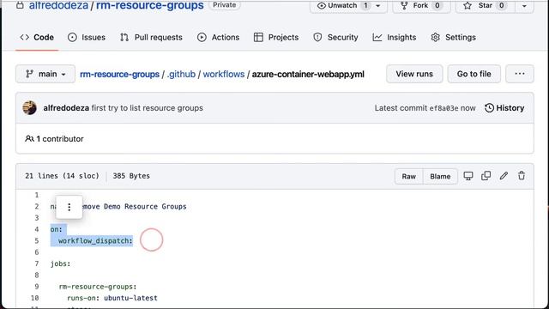Click the 1 contributor text
Screen dimensions: 549x309
click(x=54, y=139)
